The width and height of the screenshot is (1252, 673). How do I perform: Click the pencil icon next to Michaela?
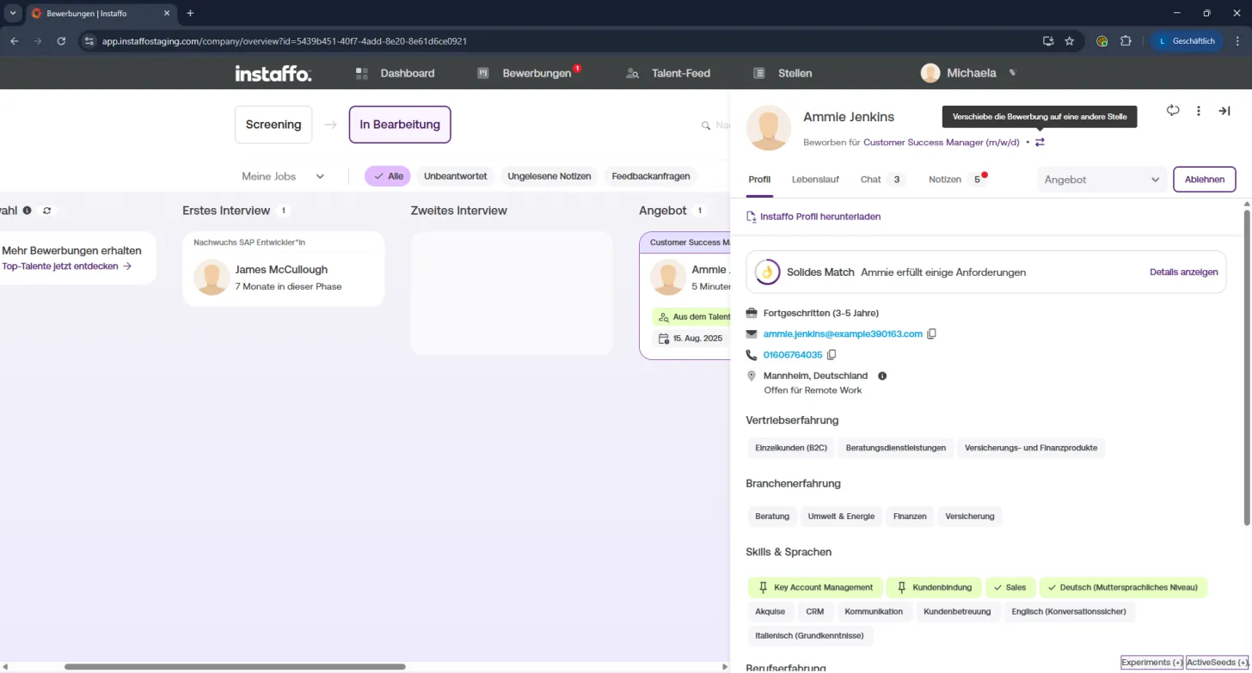(x=1013, y=73)
